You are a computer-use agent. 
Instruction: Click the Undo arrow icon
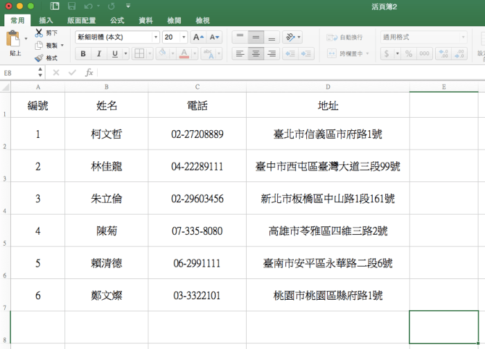(x=88, y=6)
